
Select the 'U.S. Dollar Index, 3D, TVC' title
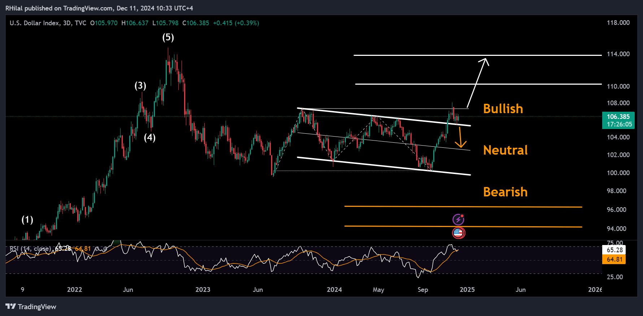click(x=48, y=23)
